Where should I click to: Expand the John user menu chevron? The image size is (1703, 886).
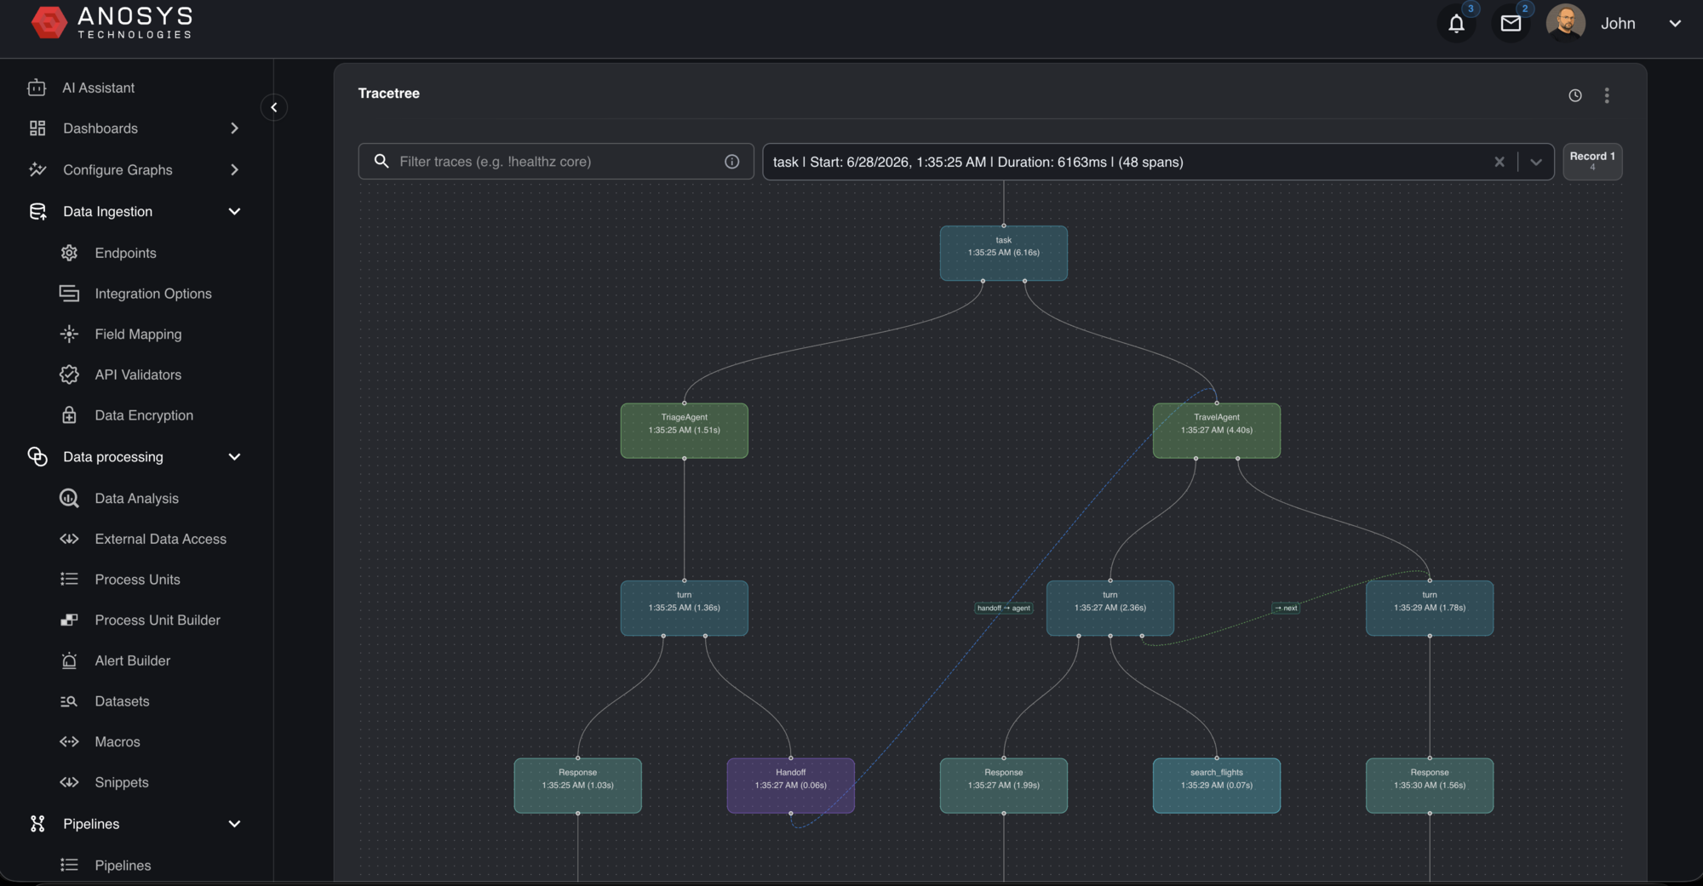pos(1675,24)
